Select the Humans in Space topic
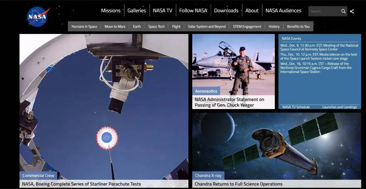The image size is (366, 189). click(84, 26)
